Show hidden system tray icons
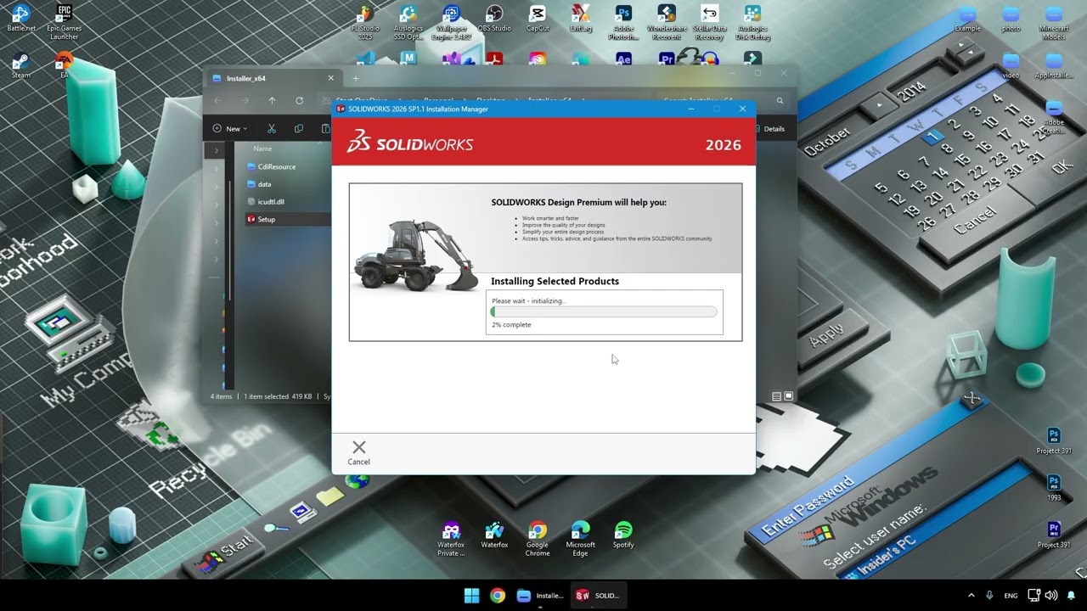The image size is (1087, 611). pyautogui.click(x=971, y=595)
